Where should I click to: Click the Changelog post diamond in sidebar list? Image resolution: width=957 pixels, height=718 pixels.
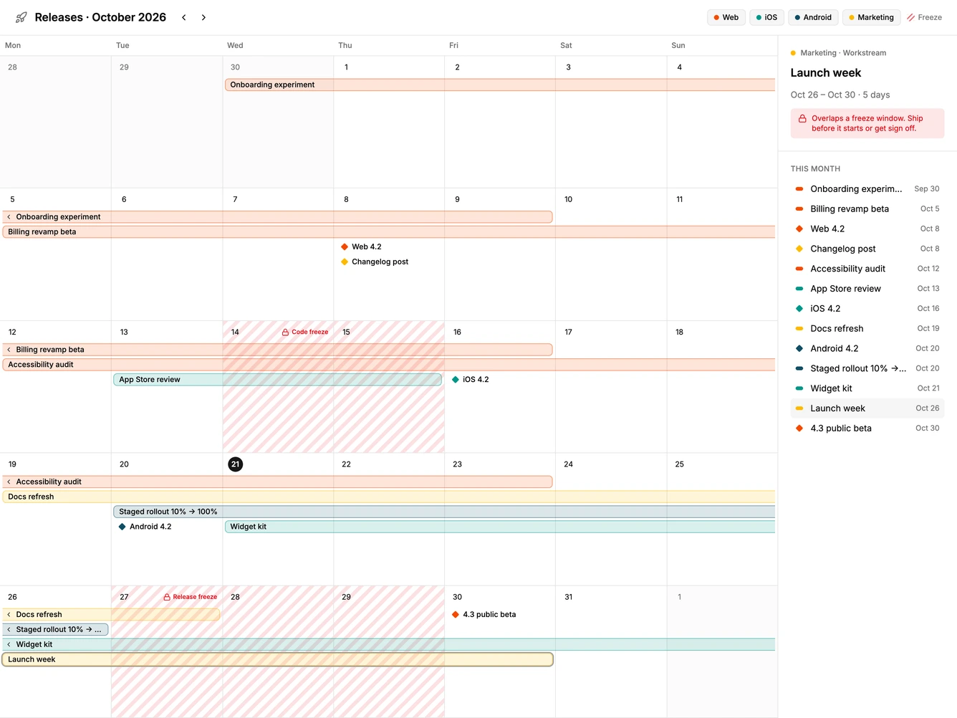click(799, 249)
